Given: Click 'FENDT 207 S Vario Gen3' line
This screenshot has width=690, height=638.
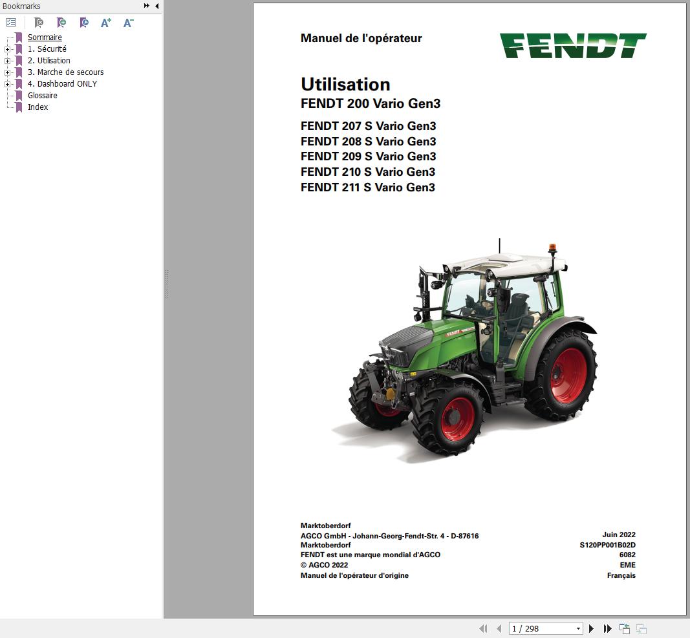Looking at the screenshot, I should pos(369,126).
